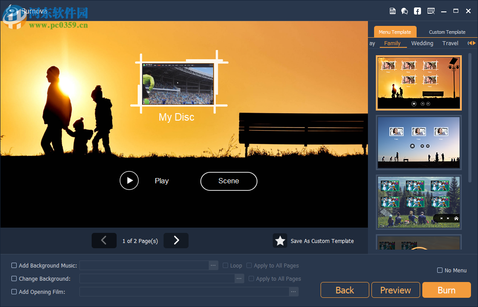This screenshot has height=307, width=478.
Task: Switch to the Custom Template tab
Action: (447, 32)
